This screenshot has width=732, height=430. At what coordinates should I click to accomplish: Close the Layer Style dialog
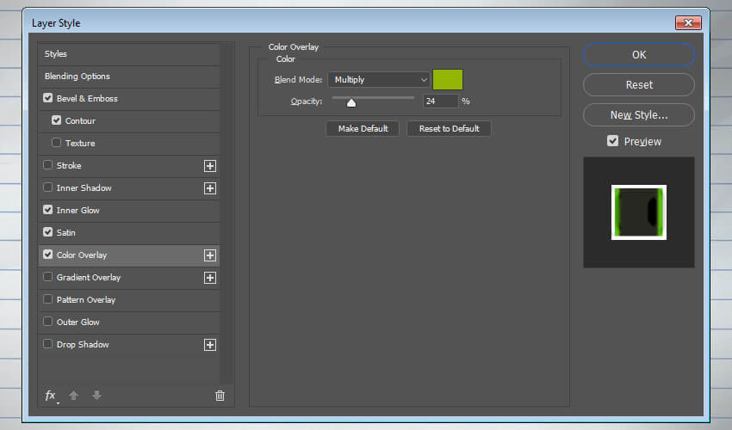pos(688,22)
